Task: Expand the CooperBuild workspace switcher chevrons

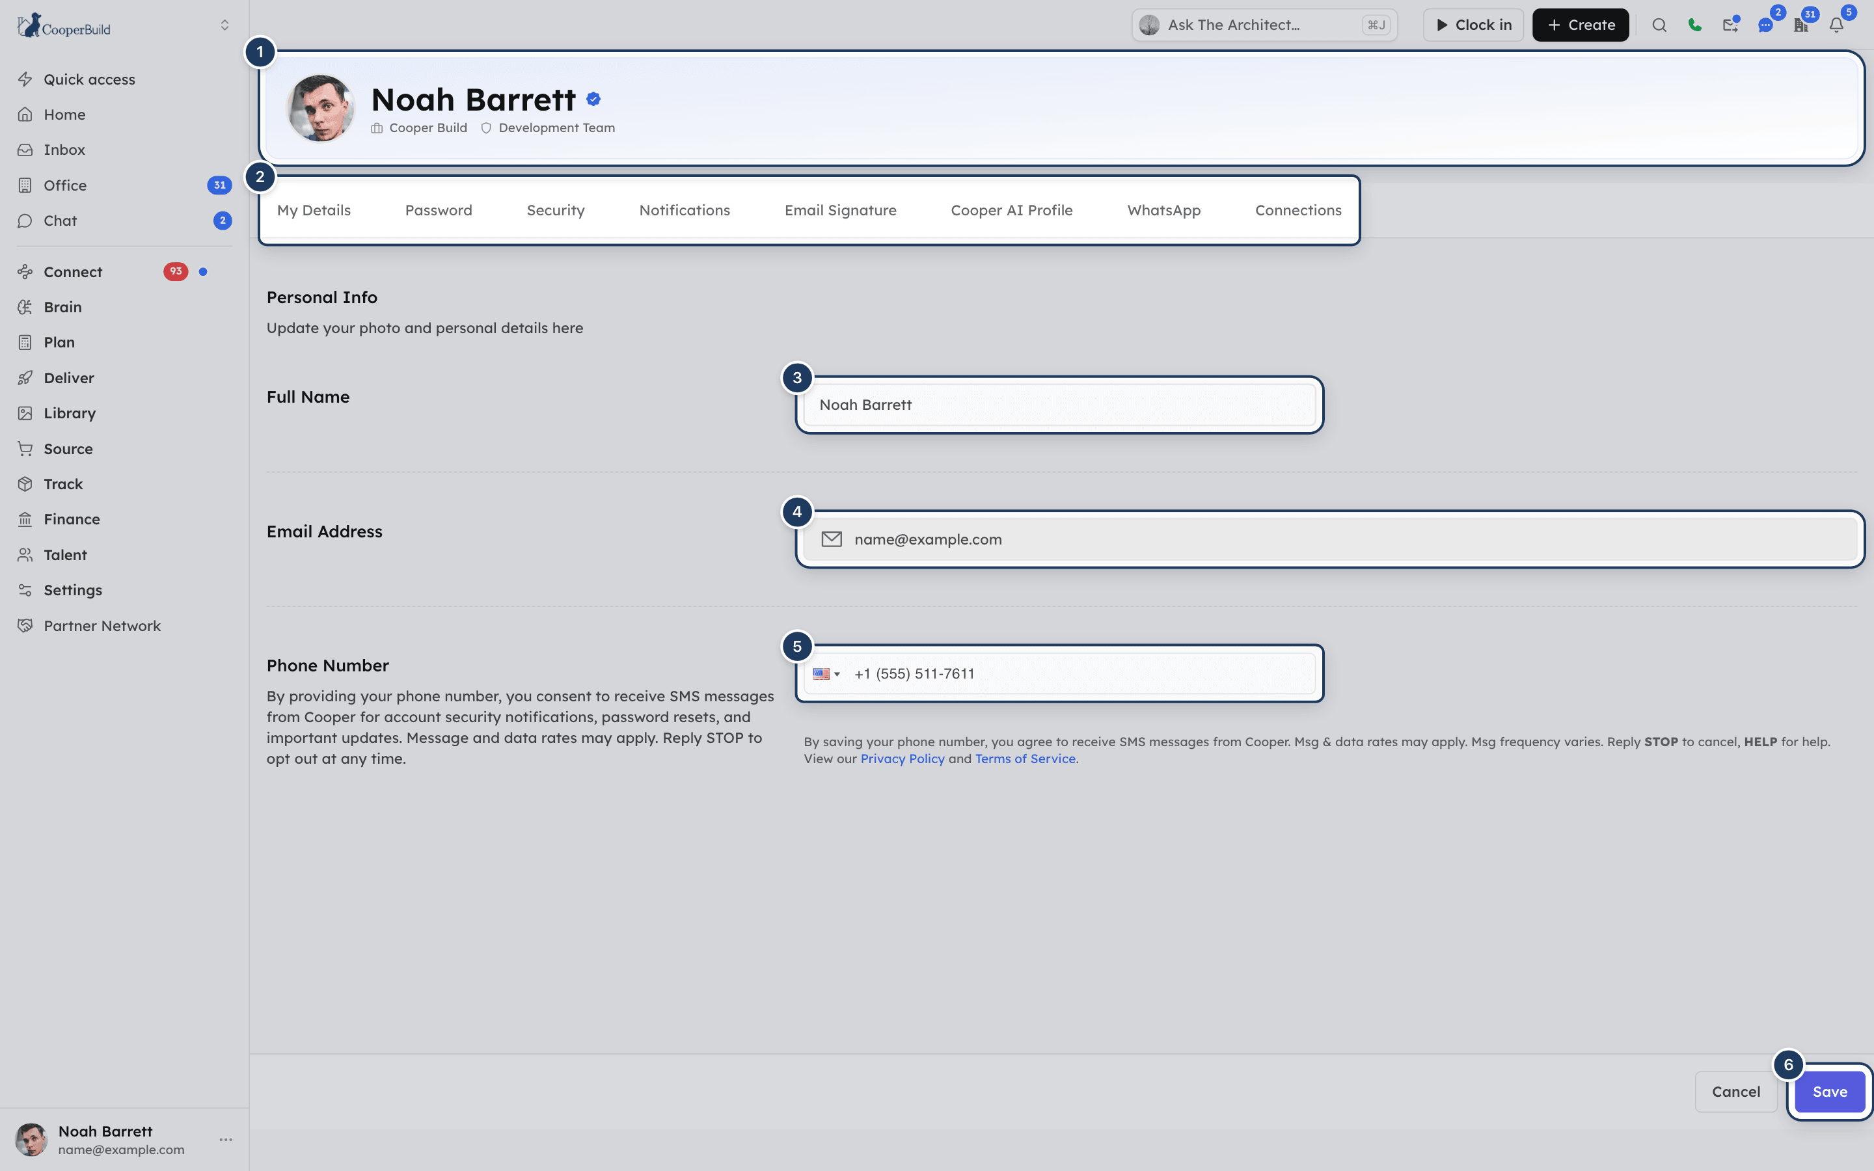Action: pyautogui.click(x=224, y=25)
